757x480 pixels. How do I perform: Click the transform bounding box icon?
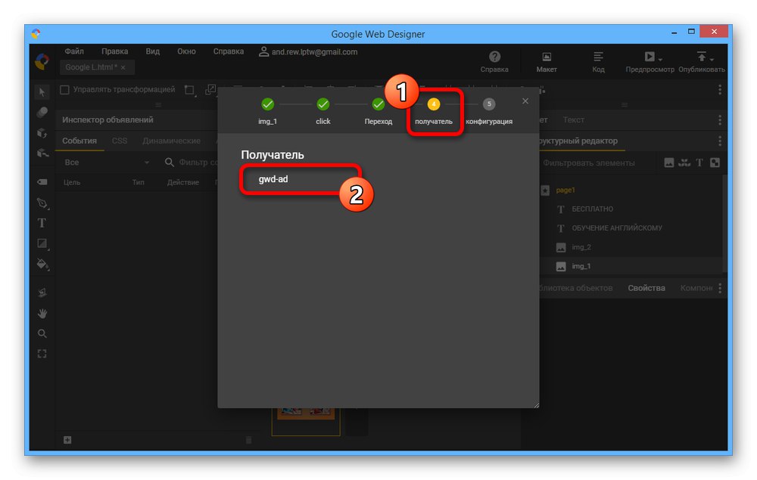[x=189, y=90]
